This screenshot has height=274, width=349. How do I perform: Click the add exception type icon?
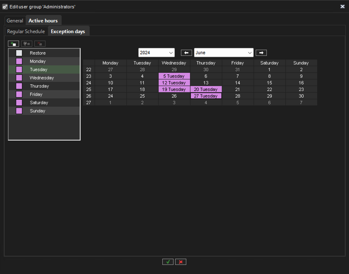14,43
